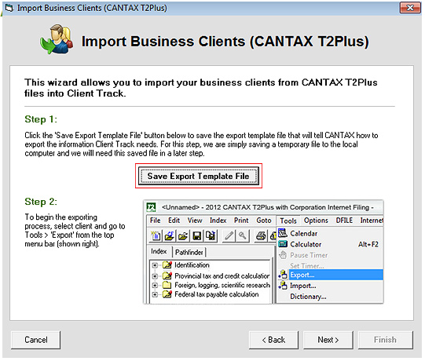
Task: Click the Provincial tax folder icon
Action: coord(168,277)
